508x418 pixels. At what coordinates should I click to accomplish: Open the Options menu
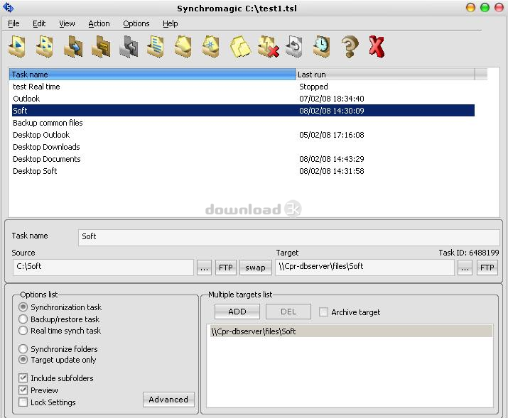pyautogui.click(x=136, y=23)
